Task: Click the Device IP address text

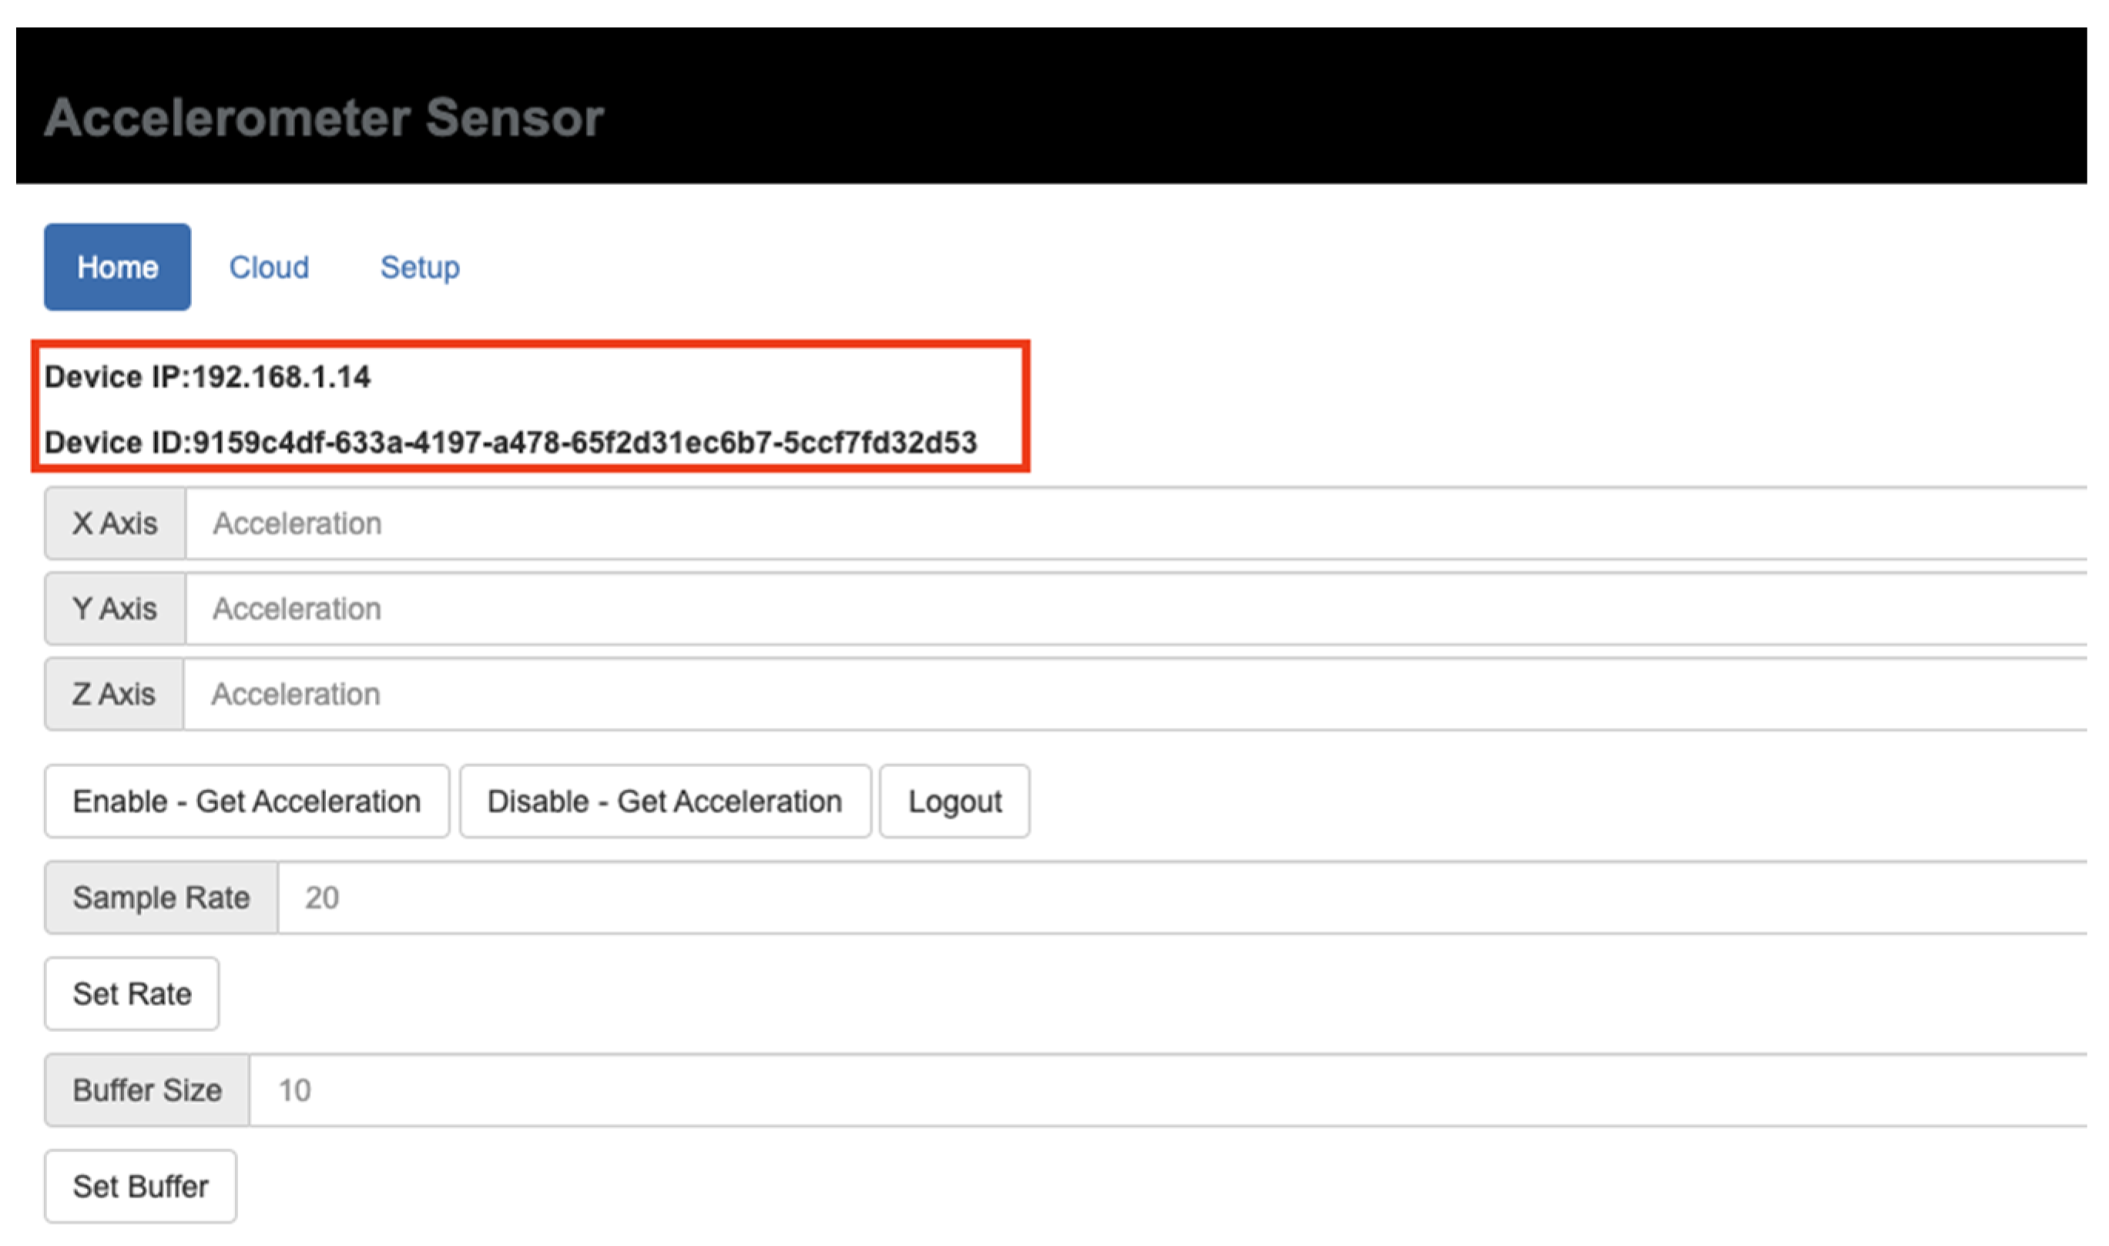Action: coord(207,377)
